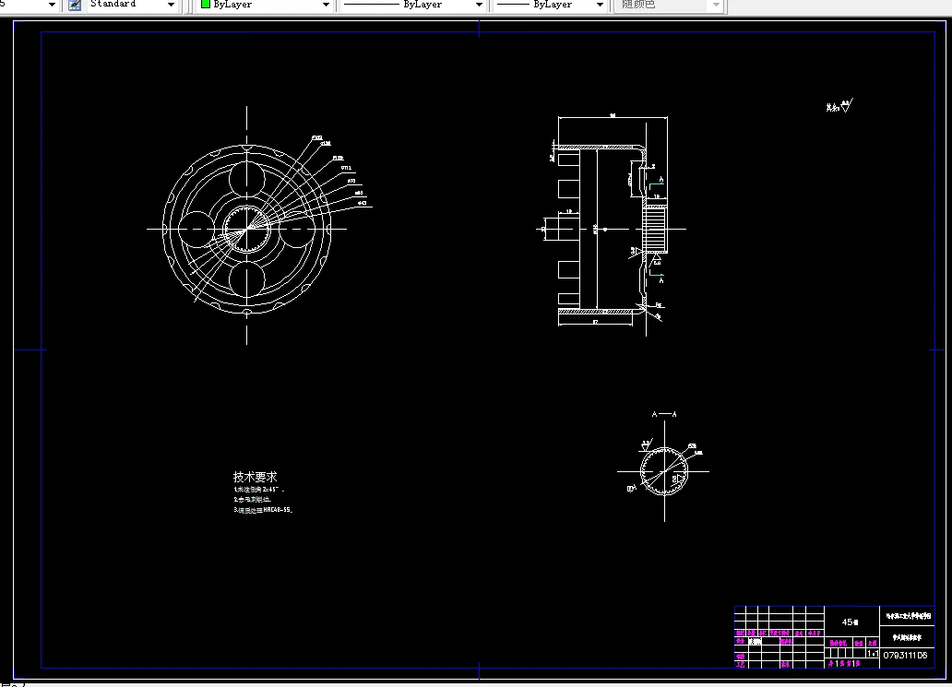Select the note line containing HRC48-55
Screen dimensions: 952x687
[263, 510]
